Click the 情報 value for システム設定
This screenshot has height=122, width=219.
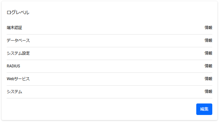pyautogui.click(x=208, y=53)
